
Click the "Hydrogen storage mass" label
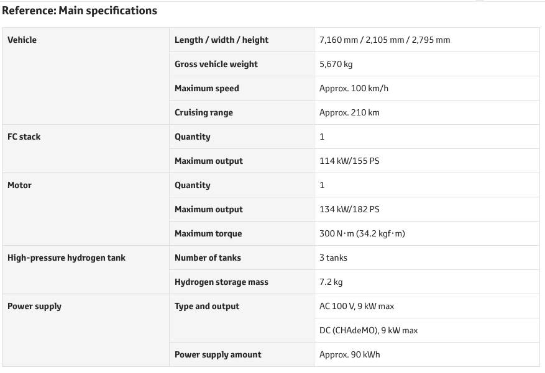[x=221, y=282]
